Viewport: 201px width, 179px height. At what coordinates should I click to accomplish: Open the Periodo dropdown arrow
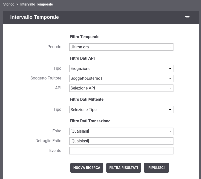[170, 47]
